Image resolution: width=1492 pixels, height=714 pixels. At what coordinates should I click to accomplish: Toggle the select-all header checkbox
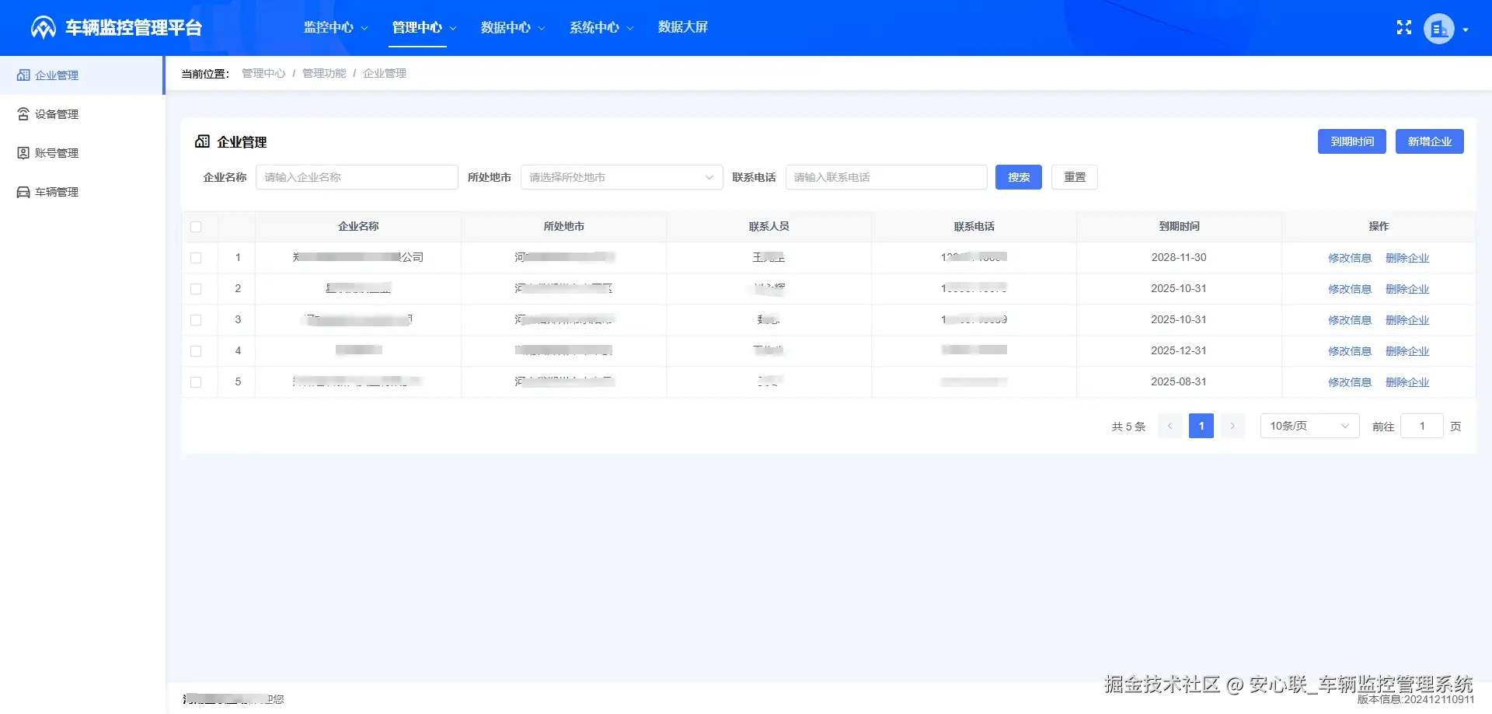[x=196, y=227]
